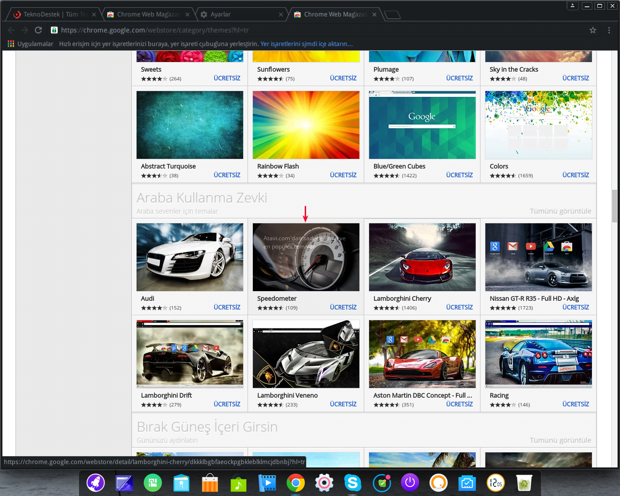620x496 pixels.
Task: Click the browser page reload icon
Action: click(x=38, y=30)
